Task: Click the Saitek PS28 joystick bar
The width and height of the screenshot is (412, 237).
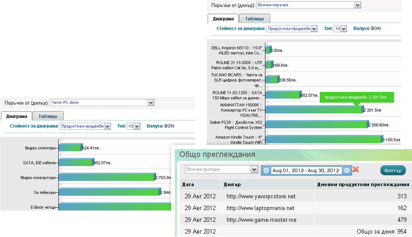Action: click(x=316, y=125)
